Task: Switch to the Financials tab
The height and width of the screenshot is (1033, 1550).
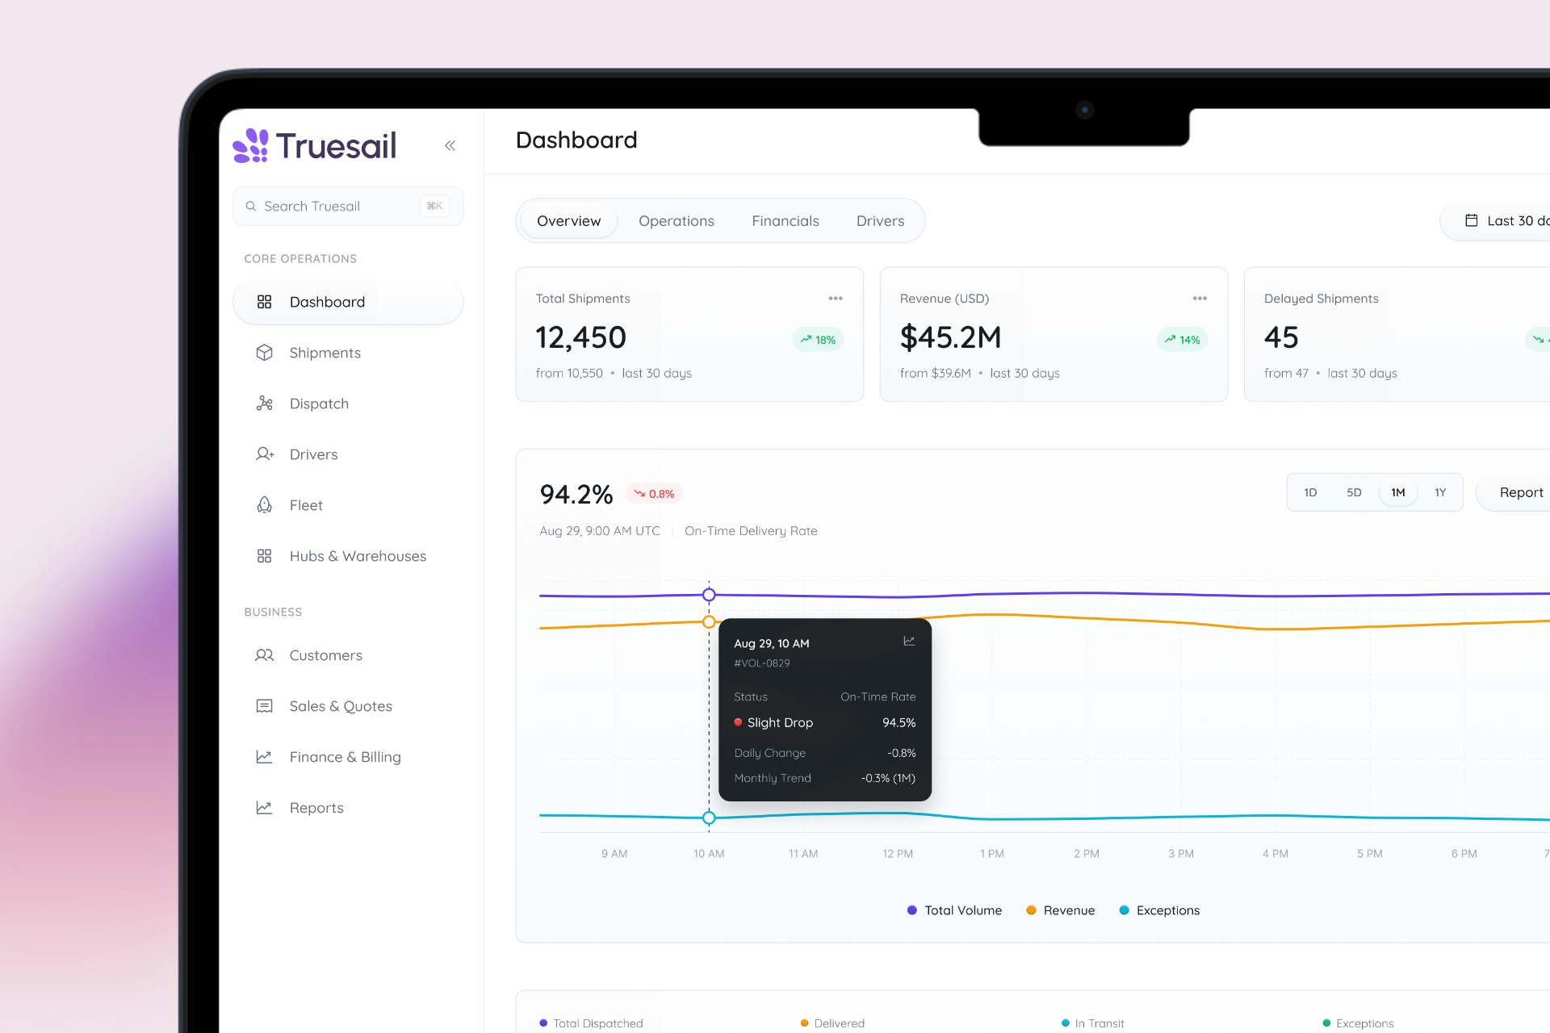Action: (x=785, y=221)
